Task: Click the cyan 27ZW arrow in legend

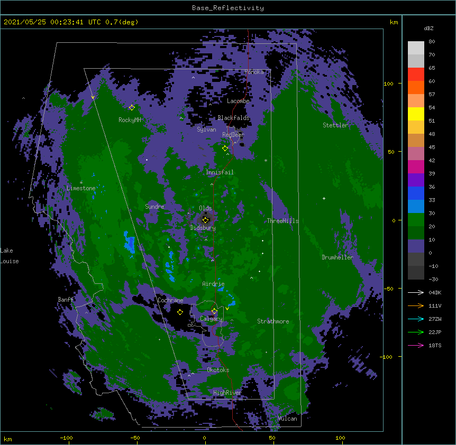Action: (416, 319)
